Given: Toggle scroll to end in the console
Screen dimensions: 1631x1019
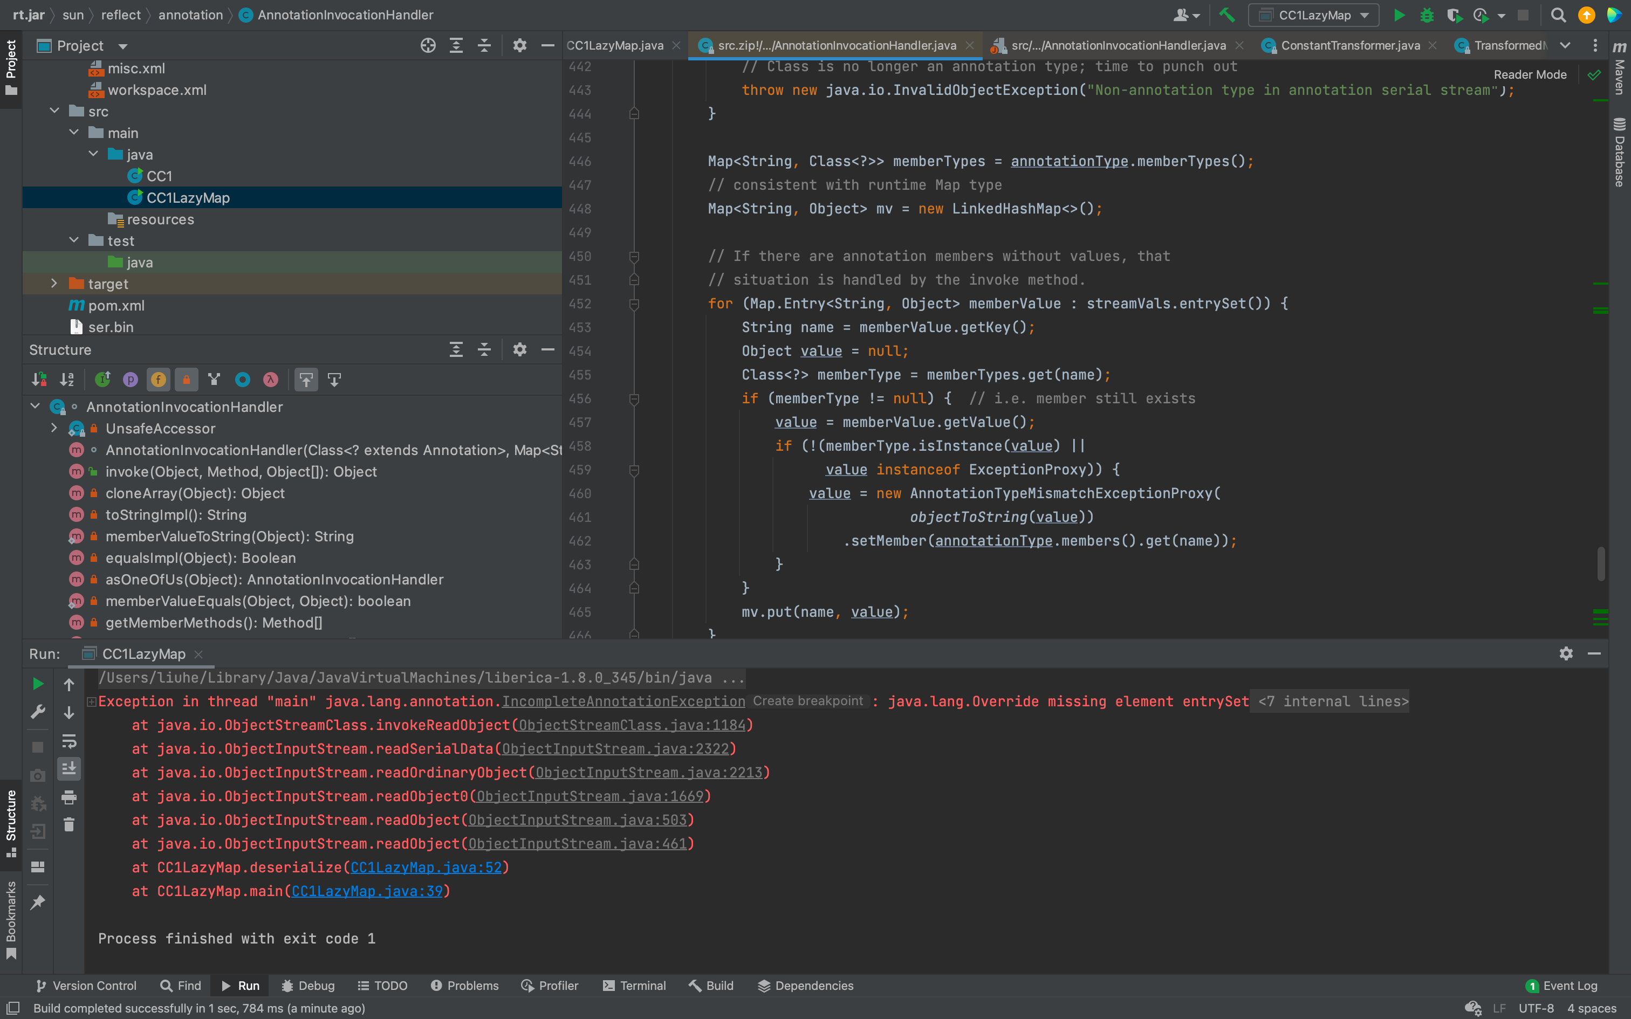Looking at the screenshot, I should 68,769.
